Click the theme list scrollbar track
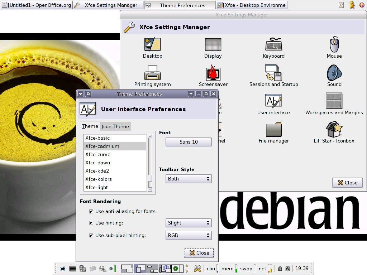367x275 pixels. pos(150,163)
